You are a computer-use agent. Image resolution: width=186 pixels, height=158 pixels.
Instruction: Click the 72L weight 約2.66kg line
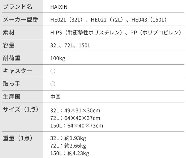click(68, 146)
